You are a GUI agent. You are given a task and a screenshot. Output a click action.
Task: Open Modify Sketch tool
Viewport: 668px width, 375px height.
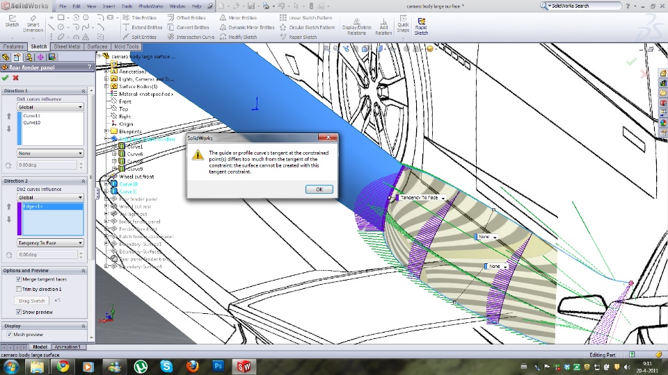[238, 37]
